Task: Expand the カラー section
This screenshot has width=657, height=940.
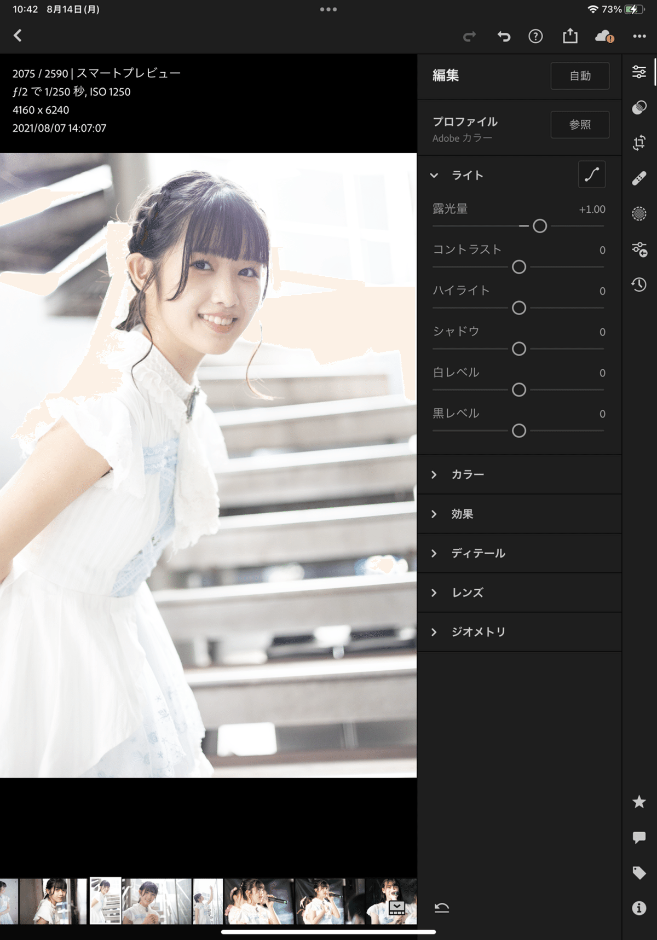Action: click(x=519, y=474)
